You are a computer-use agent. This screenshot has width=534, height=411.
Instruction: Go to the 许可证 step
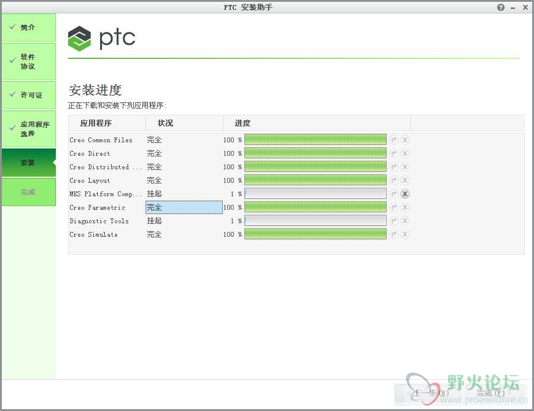(29, 95)
